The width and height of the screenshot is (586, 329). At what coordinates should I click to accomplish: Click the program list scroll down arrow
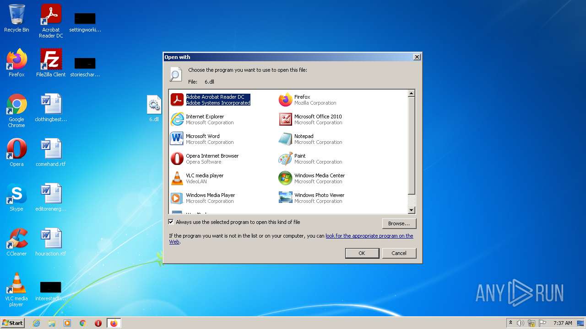[411, 210]
